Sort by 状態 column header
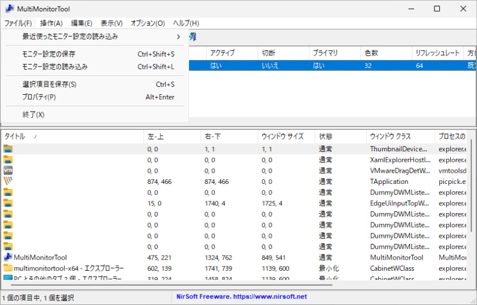 coord(341,136)
